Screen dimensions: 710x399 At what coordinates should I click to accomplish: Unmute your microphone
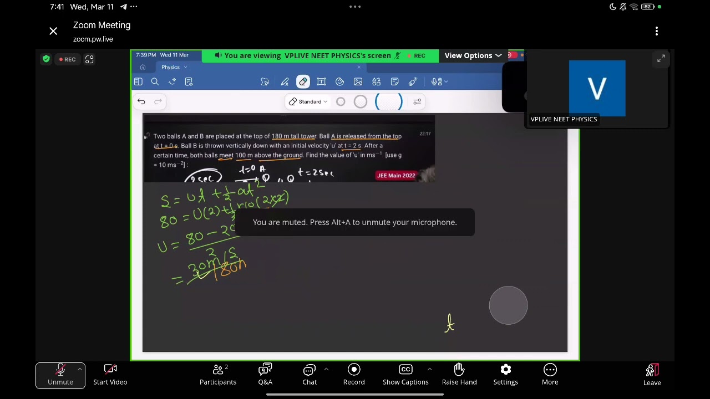(60, 375)
